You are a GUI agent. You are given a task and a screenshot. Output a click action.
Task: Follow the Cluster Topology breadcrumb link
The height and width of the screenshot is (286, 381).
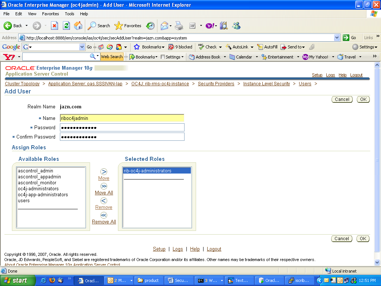[22, 84]
